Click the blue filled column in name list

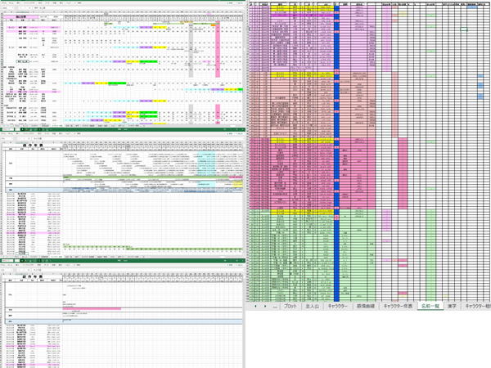tap(337, 164)
